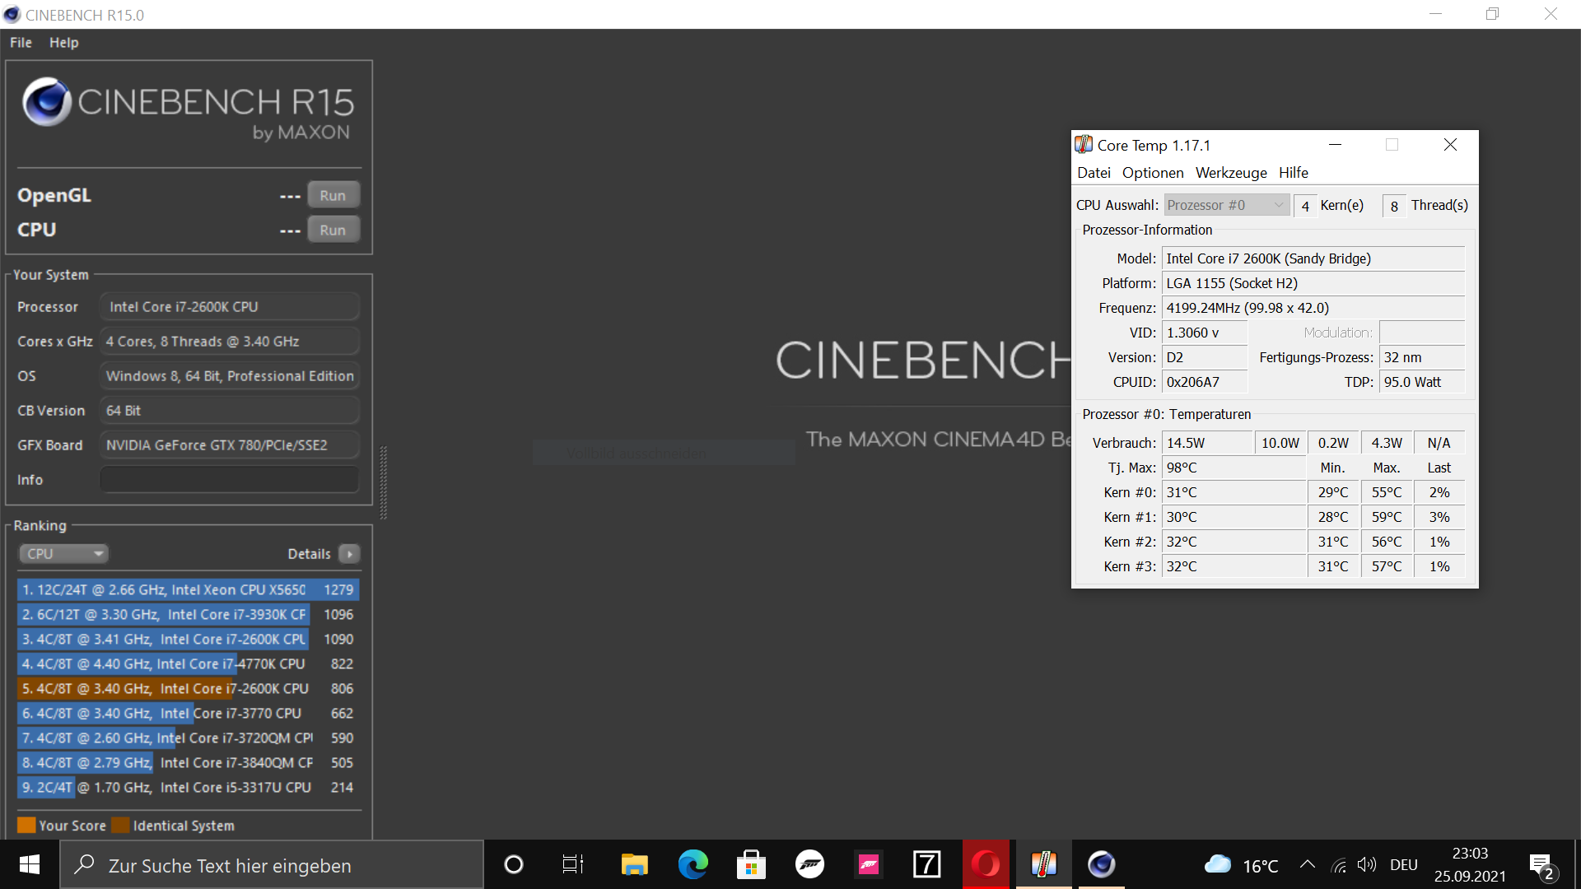Open the notification center icon
The image size is (1581, 889).
click(1542, 865)
